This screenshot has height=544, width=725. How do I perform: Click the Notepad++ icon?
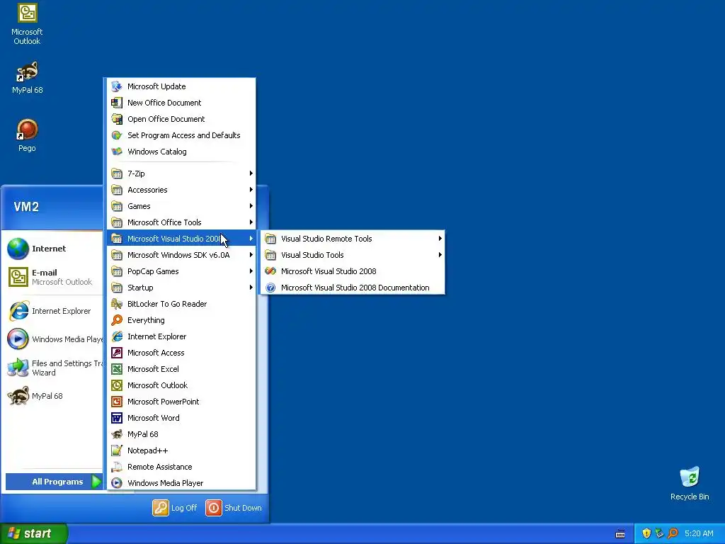point(117,450)
